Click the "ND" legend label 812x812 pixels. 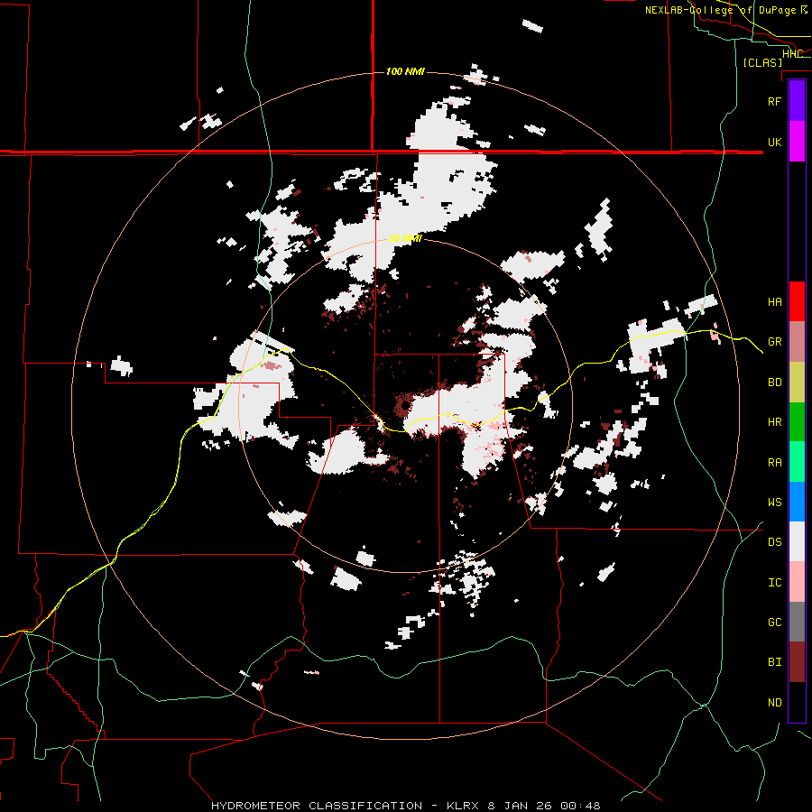point(774,703)
